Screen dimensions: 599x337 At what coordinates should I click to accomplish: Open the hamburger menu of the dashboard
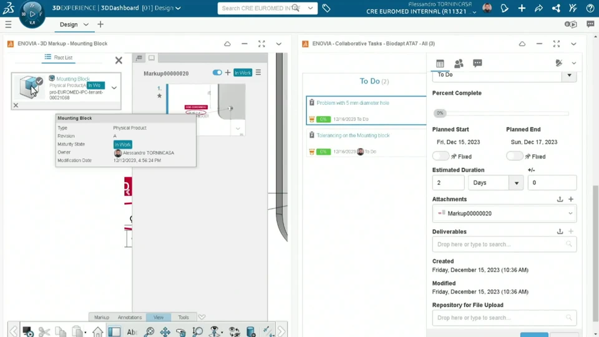click(x=8, y=24)
